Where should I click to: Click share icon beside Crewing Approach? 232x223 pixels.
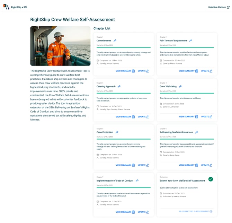119,86
